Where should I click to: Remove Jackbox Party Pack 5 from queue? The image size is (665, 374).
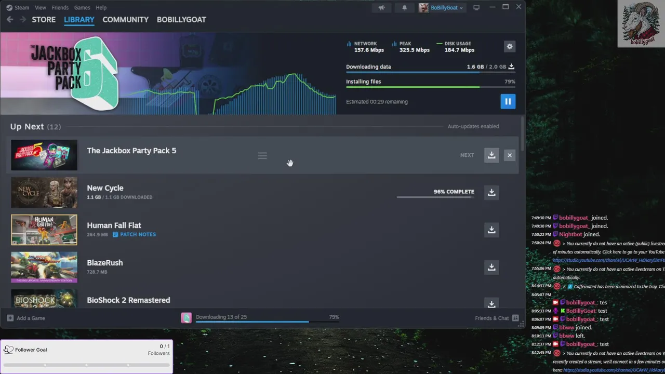pos(510,155)
